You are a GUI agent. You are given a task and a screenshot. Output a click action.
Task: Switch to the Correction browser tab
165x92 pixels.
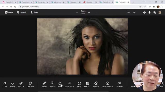click(42, 2)
